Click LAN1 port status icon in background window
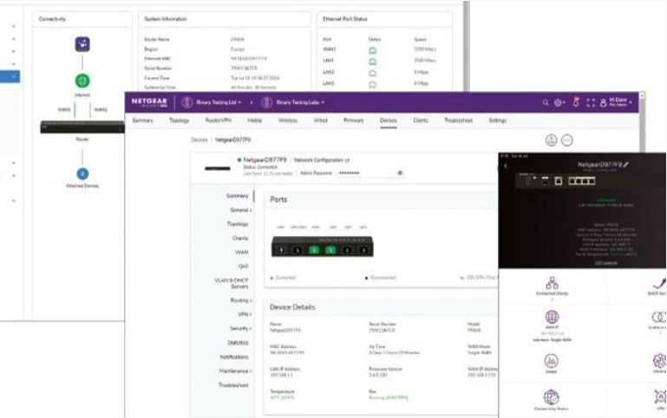Viewport: 667px width, 418px height. 372,62
